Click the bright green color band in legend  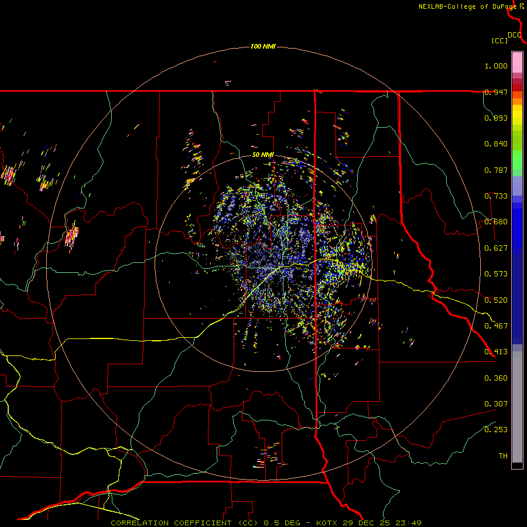click(517, 160)
